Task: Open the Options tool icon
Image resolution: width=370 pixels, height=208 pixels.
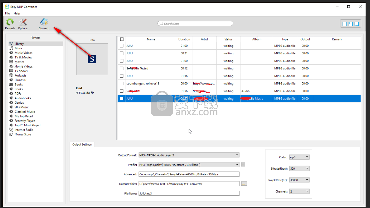Action: [x=23, y=22]
